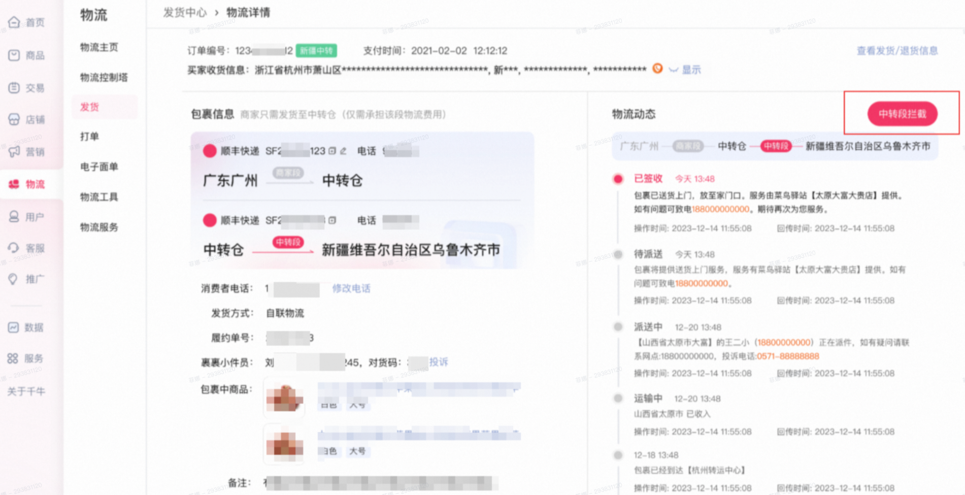The height and width of the screenshot is (495, 965).
Task: Open the 交易 transactions icon
Action: (x=14, y=87)
